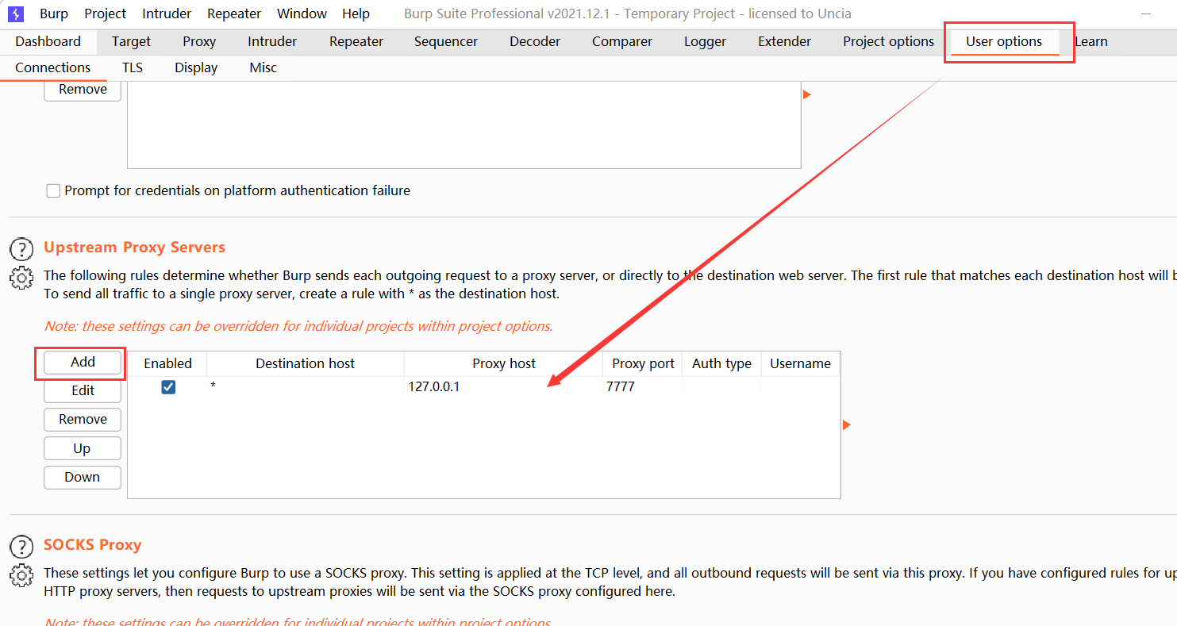This screenshot has width=1177, height=626.
Task: Disable the 127.0.0.1 upstream proxy rule
Action: coord(168,387)
